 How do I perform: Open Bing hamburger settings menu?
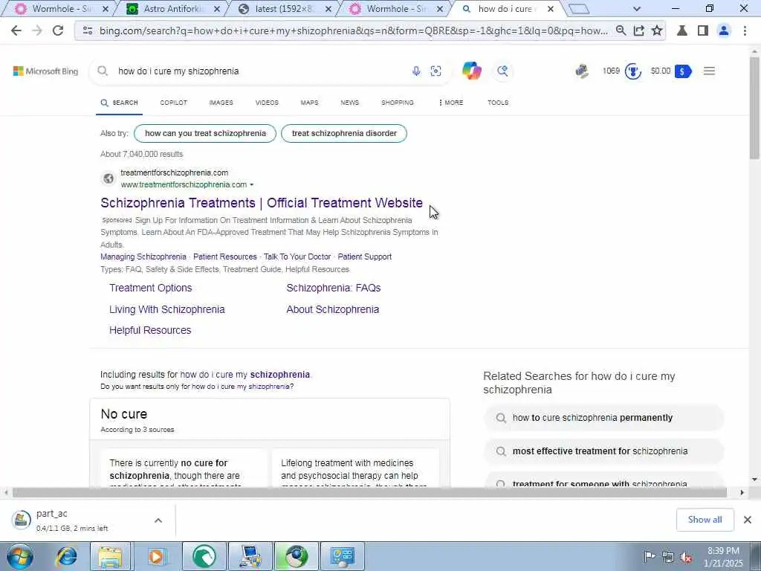click(709, 71)
